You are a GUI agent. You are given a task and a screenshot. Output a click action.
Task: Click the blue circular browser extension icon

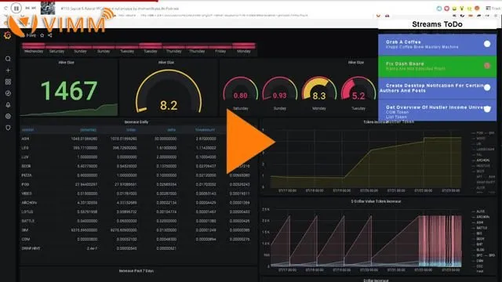click(x=439, y=9)
